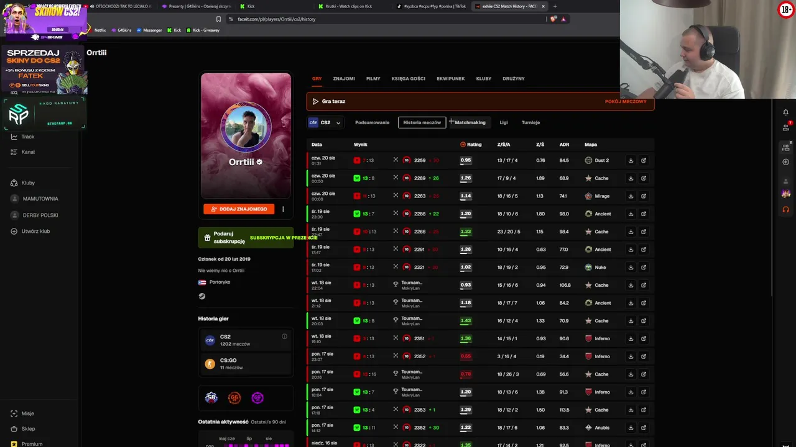Open the KSIĘGA GOŚCI tab
Screen dimensions: 796x447
(409, 79)
